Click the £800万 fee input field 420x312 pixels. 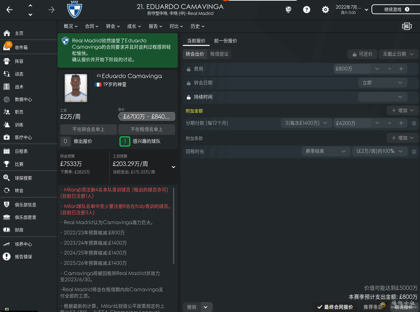(352, 69)
